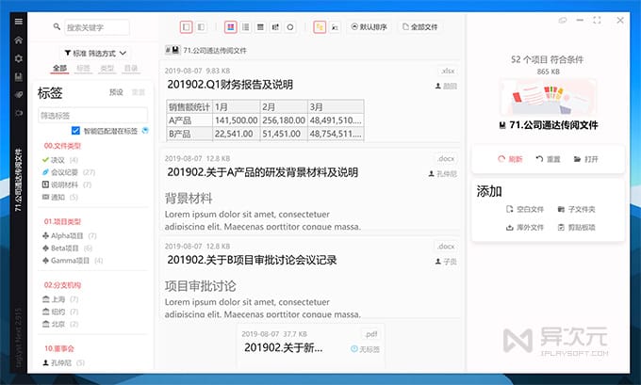Switch to the 目录 filter tab

point(131,68)
